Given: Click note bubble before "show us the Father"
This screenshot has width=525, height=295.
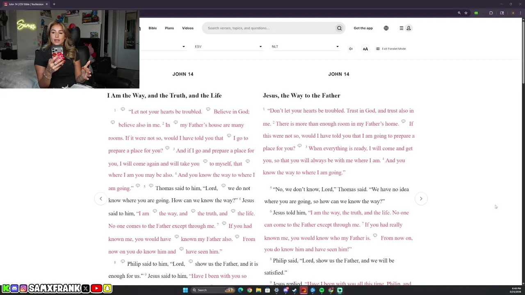Looking at the screenshot, I should point(191,262).
